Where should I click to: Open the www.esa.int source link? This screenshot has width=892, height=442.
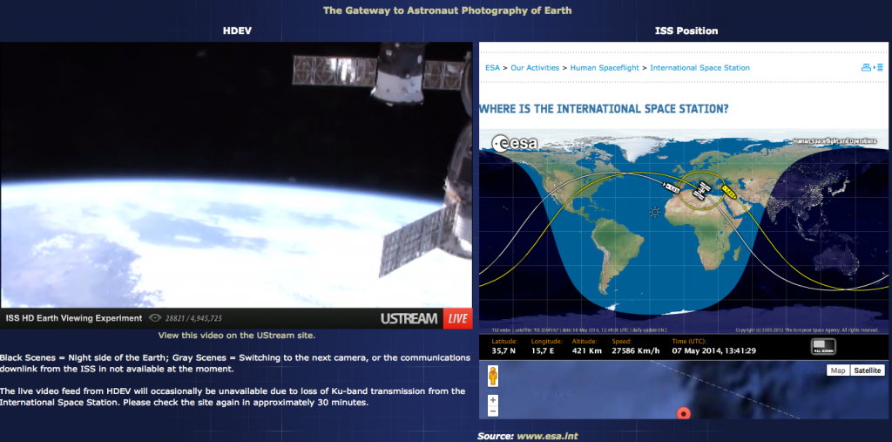tap(547, 435)
